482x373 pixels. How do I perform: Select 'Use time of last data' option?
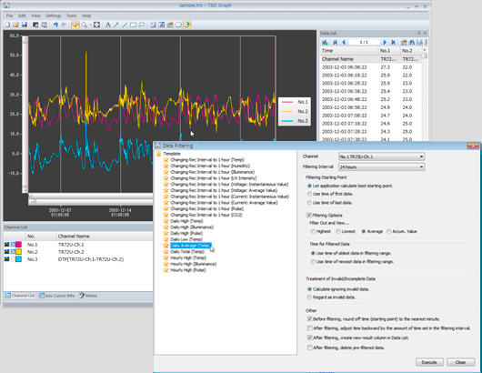pyautogui.click(x=309, y=203)
